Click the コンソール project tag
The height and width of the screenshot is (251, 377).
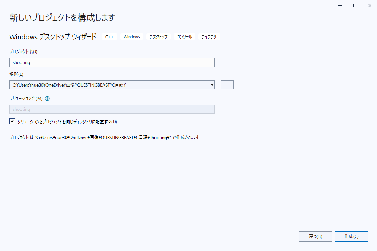coord(184,36)
